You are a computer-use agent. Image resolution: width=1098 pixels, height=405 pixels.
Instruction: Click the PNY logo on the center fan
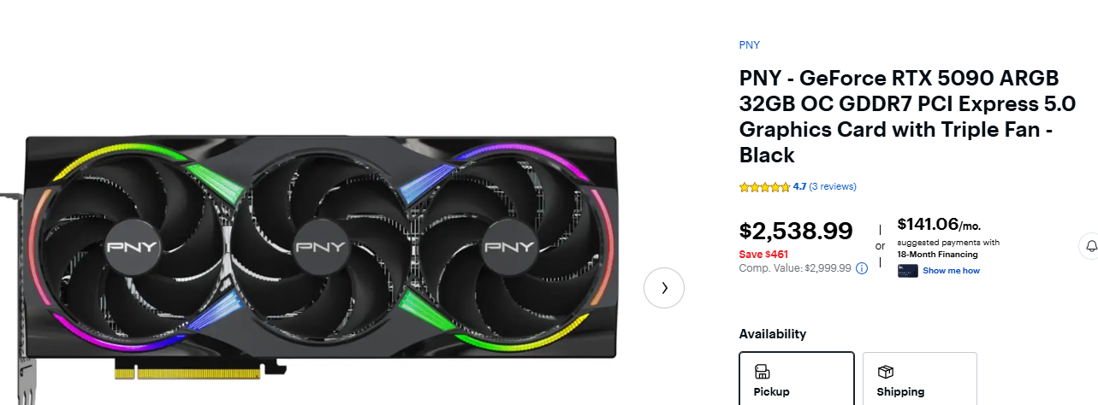[x=320, y=246]
